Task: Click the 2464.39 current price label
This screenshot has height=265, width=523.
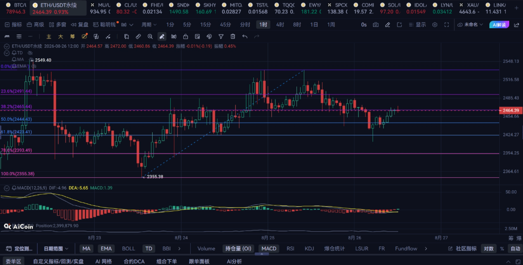Action: tap(511, 111)
